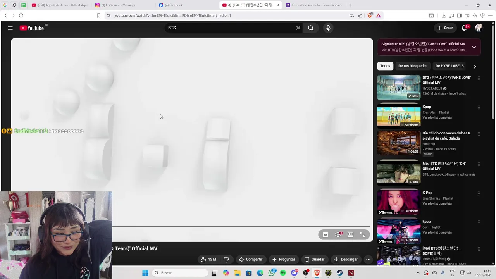This screenshot has width=496, height=279.
Task: Expand the Siguiente mix playlist panel
Action: pos(474,47)
